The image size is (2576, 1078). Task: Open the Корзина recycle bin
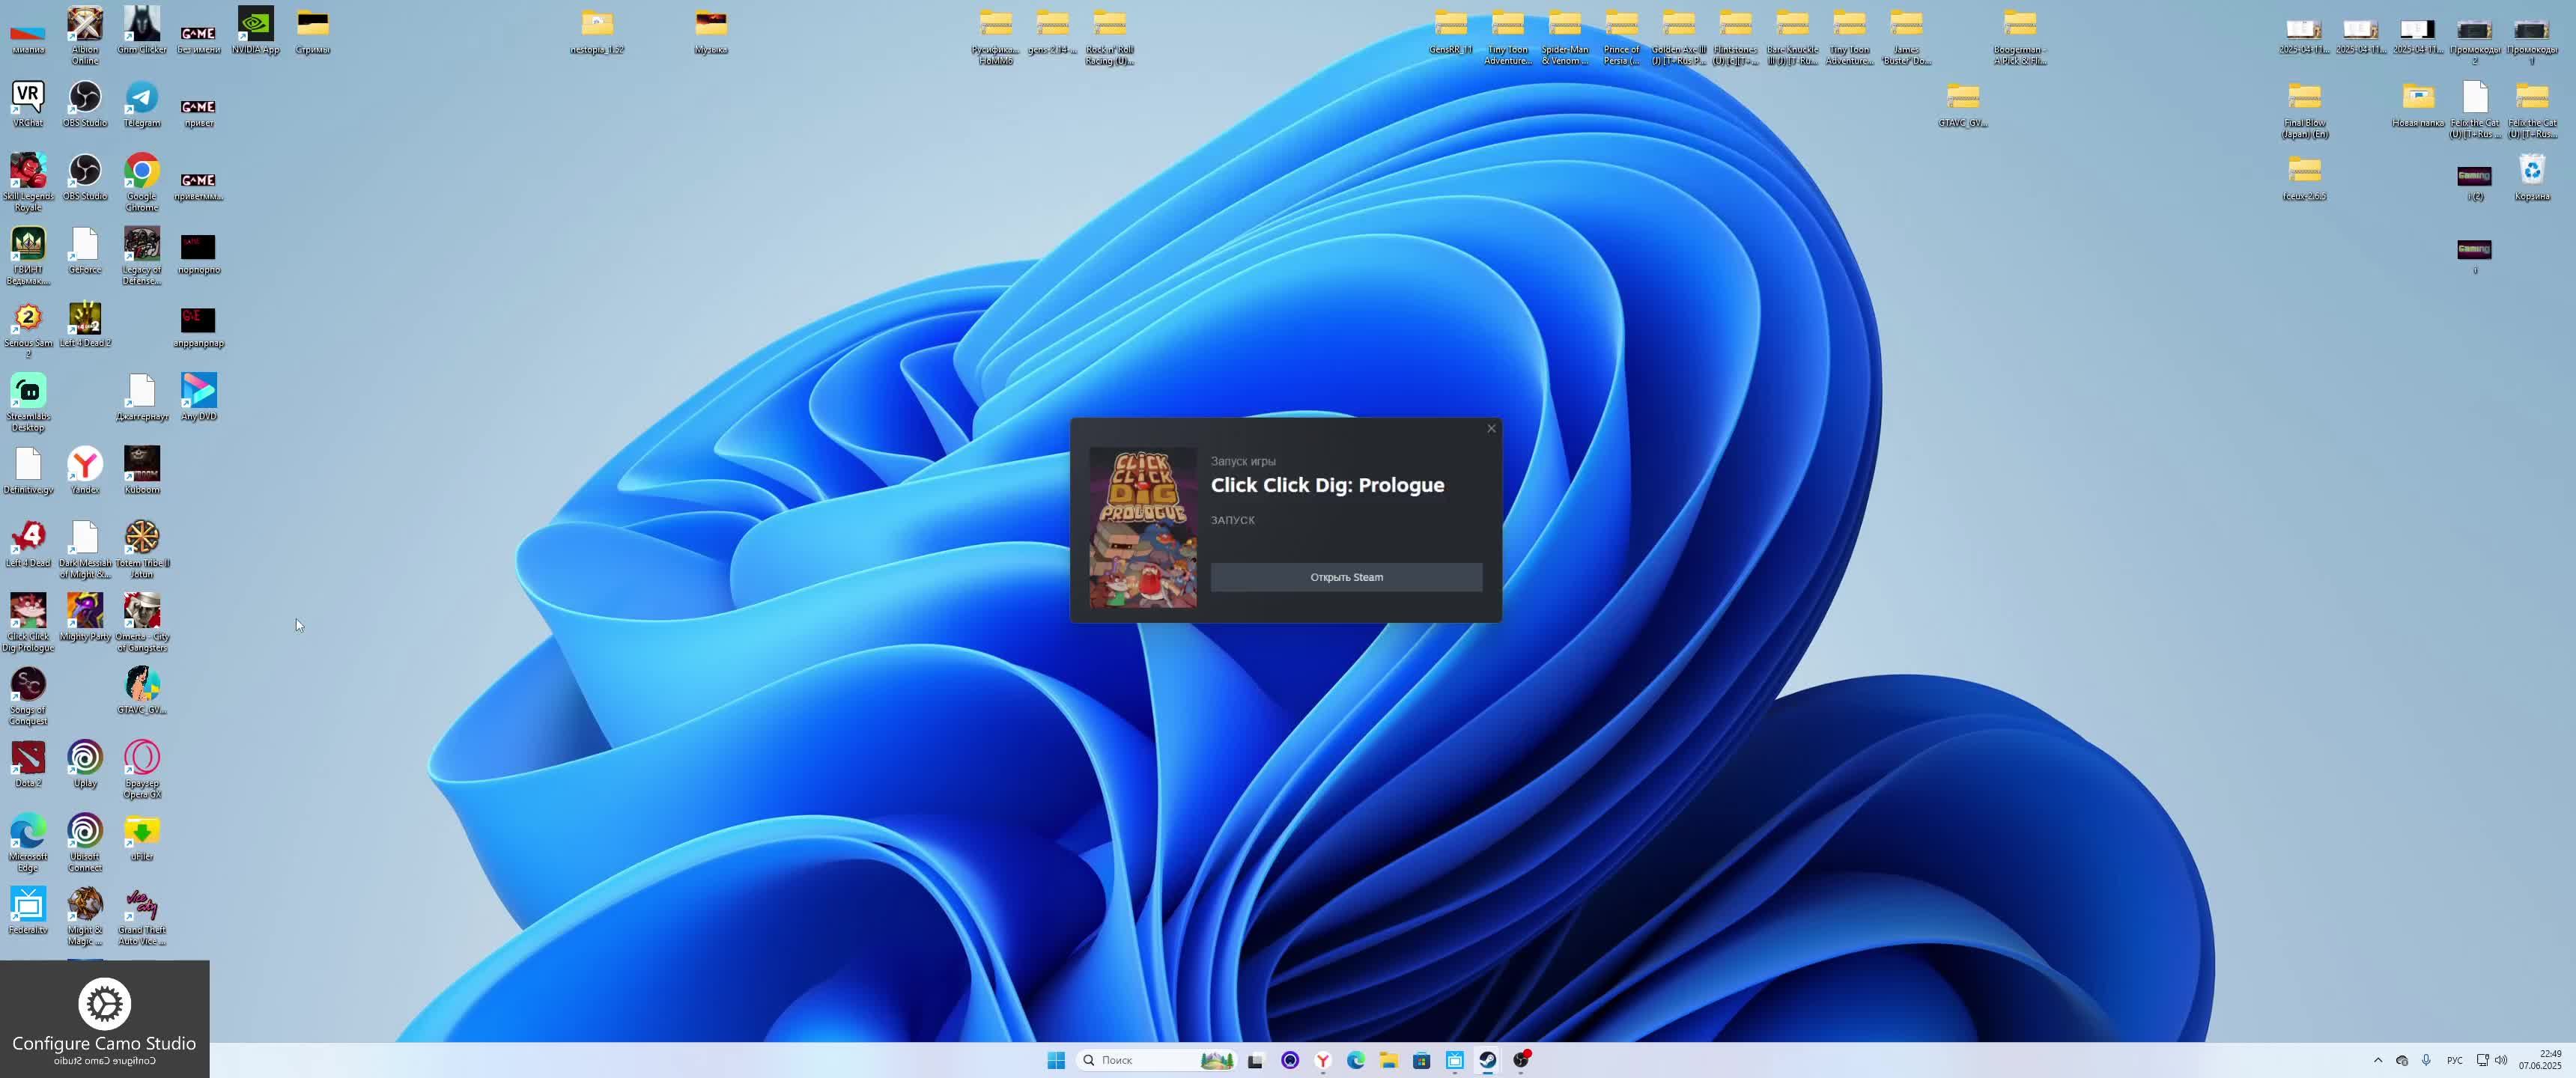coord(2532,177)
